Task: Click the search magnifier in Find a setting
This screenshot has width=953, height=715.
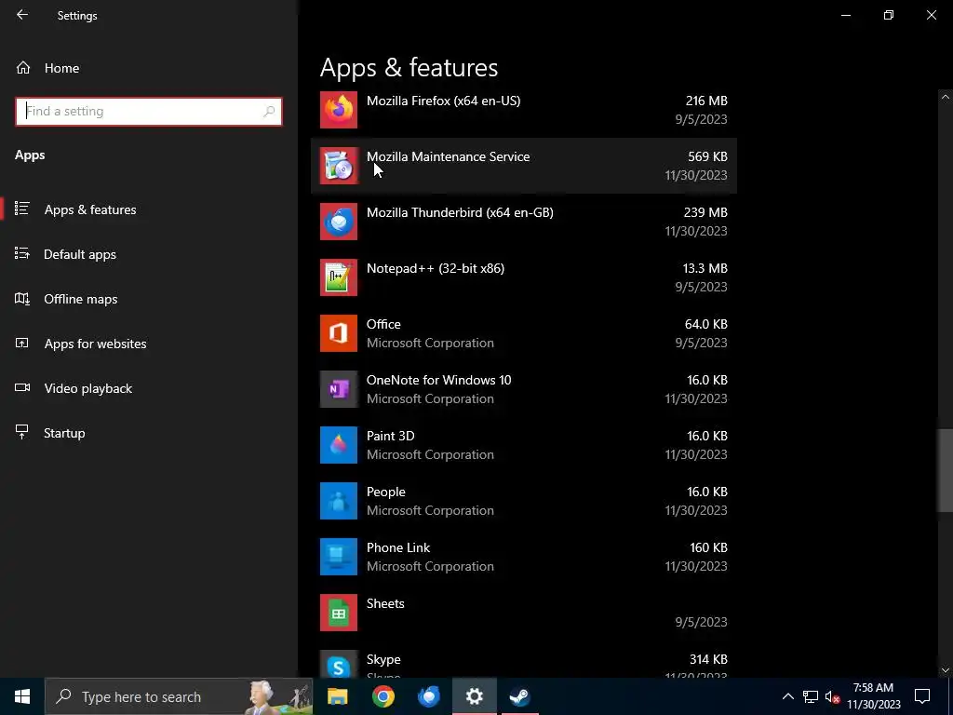Action: point(269,112)
